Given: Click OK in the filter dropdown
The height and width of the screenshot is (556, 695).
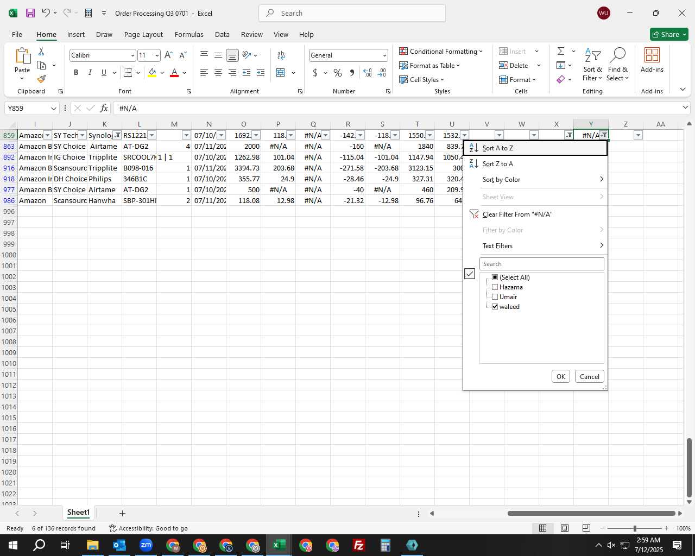Looking at the screenshot, I should pos(561,376).
